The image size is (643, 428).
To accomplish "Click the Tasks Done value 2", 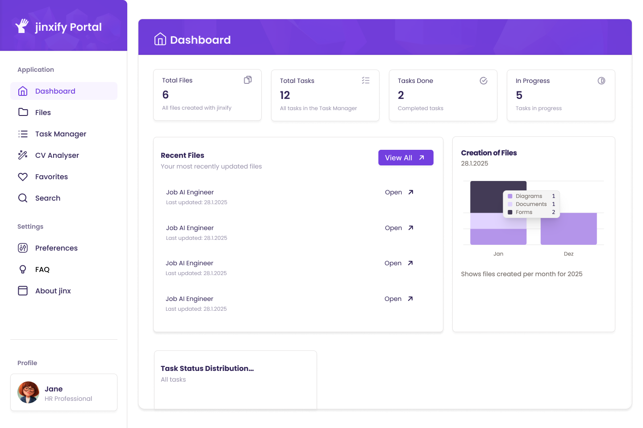I will (401, 95).
